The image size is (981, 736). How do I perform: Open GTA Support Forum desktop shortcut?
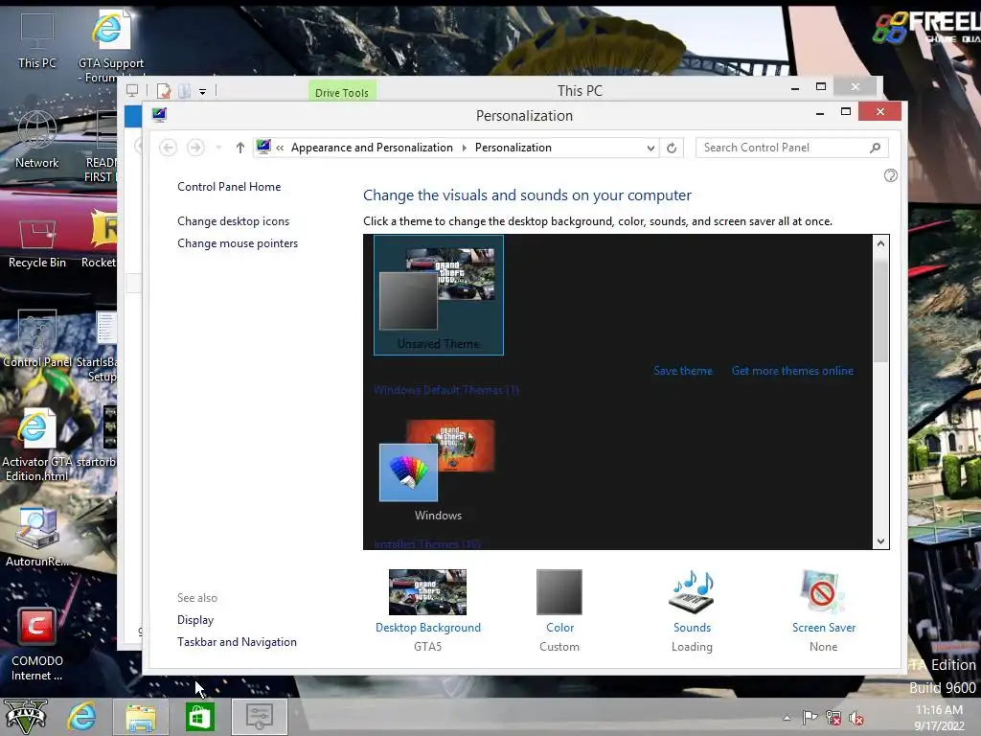111,46
